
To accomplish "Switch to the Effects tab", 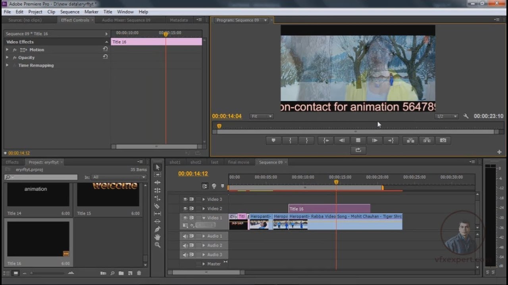I will (x=12, y=162).
